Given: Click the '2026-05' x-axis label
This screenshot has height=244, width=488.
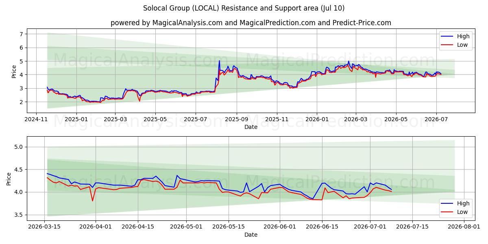Looking at the screenshot, I should coord(396,120).
